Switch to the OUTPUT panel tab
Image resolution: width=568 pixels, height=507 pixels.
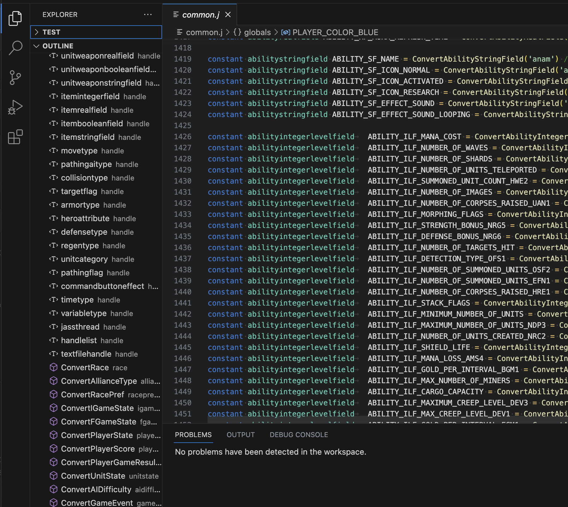[241, 435]
